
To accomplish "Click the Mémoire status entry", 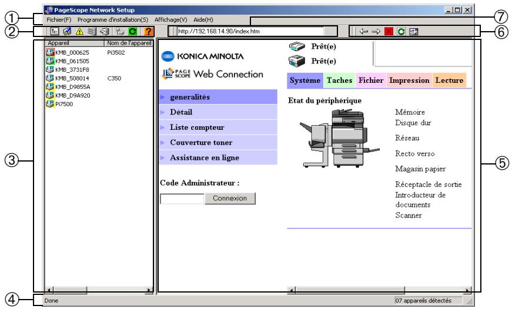I will [x=410, y=112].
